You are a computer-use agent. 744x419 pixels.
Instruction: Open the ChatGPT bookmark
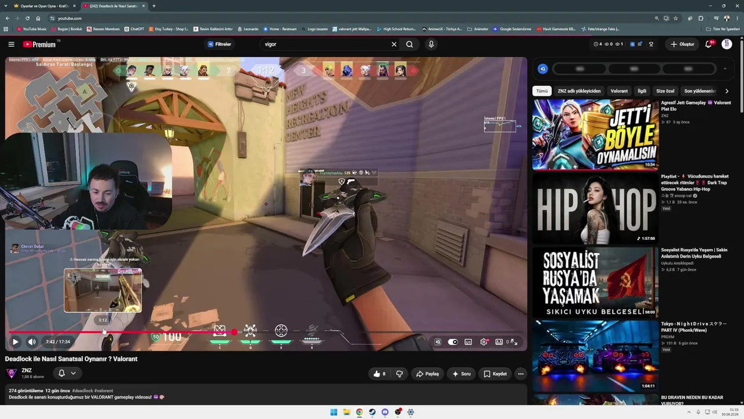[134, 29]
